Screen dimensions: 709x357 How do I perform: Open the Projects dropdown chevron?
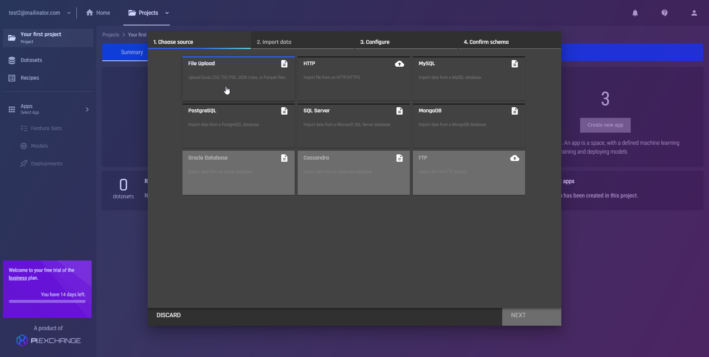pos(167,13)
